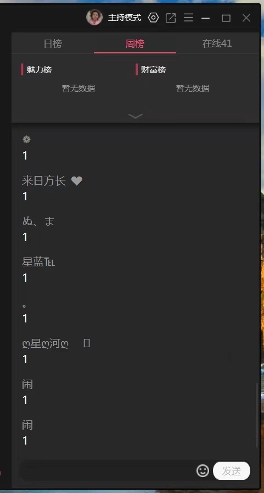The image size is (264, 493).
Task: Minimize the chat window
Action: [205, 18]
